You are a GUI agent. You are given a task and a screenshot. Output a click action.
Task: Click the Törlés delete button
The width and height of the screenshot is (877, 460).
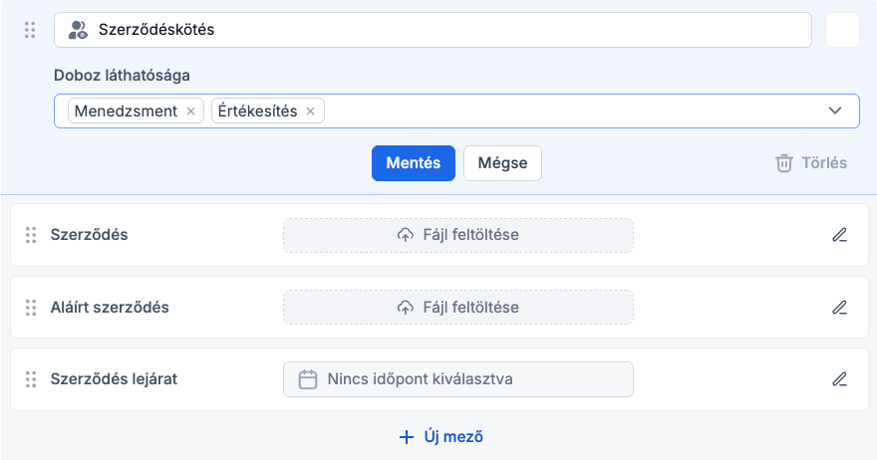[811, 162]
